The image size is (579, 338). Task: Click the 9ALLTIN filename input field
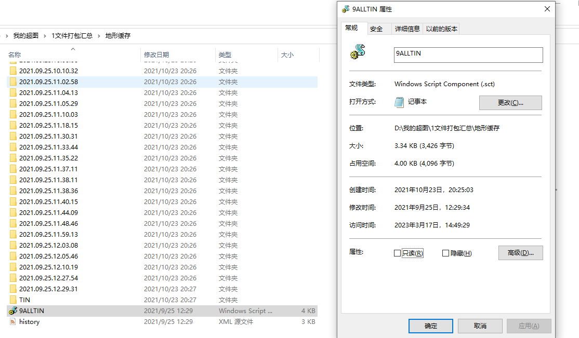pos(468,55)
